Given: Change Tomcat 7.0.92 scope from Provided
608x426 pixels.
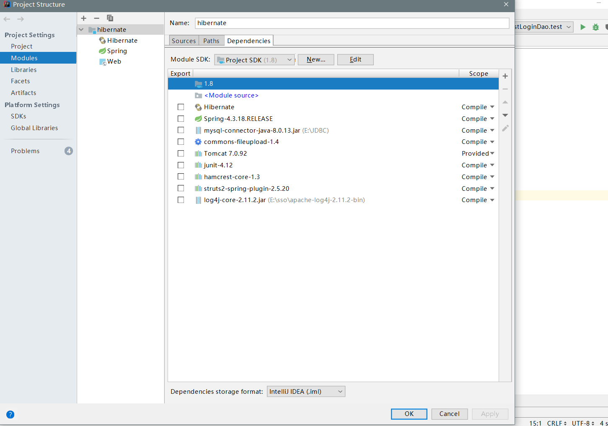Looking at the screenshot, I should (x=477, y=153).
